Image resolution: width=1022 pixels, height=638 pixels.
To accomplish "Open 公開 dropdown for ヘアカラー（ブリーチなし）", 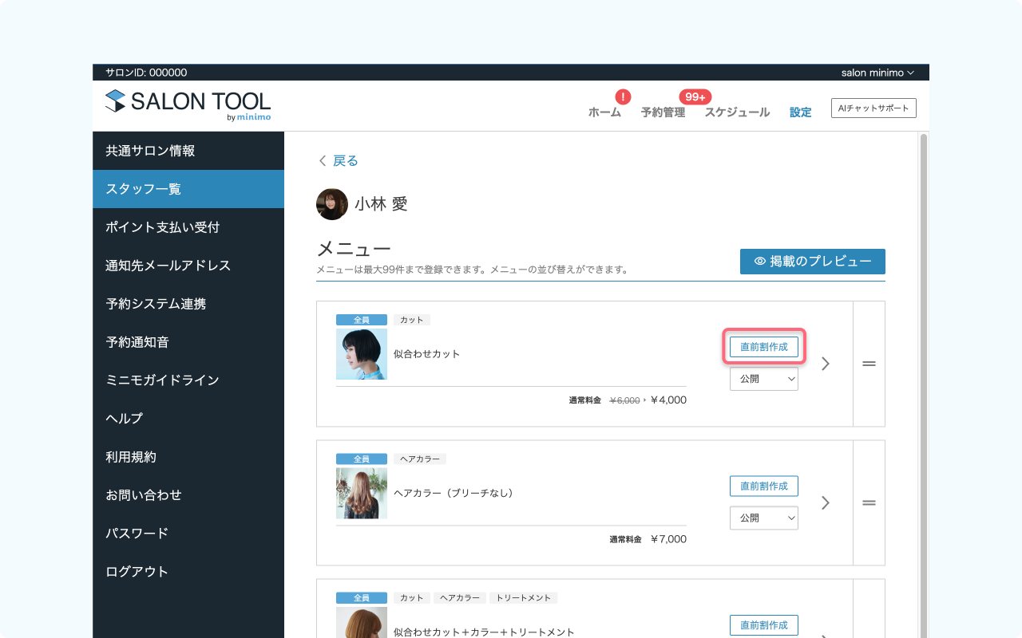I will pos(764,518).
